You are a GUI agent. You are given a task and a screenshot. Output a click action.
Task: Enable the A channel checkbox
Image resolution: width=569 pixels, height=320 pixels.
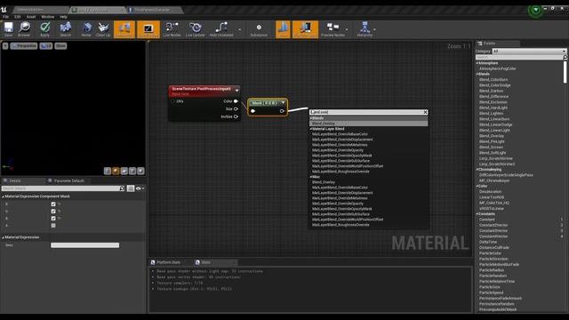coord(53,225)
